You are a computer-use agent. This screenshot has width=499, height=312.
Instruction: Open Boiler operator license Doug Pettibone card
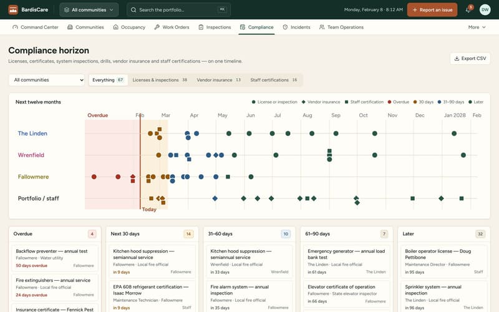(x=444, y=261)
